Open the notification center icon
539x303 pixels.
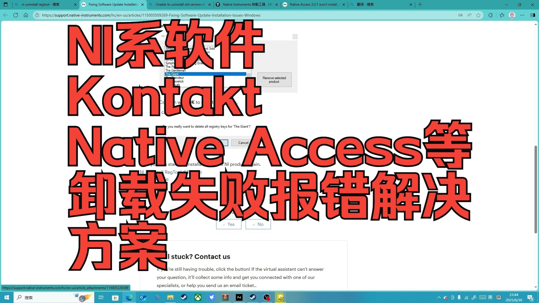[530, 297]
